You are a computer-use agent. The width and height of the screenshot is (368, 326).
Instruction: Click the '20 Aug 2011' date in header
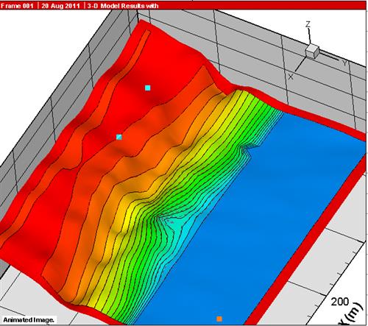60,6
